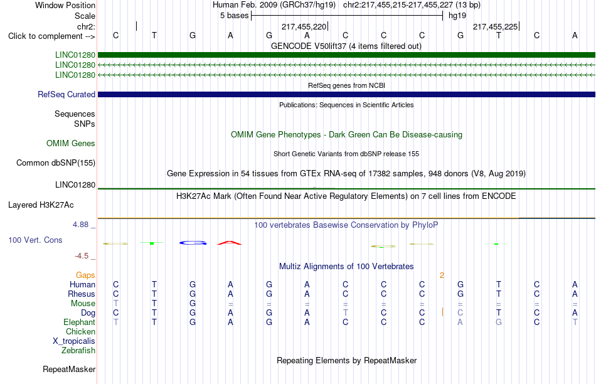Image resolution: width=596 pixels, height=384 pixels.
Task: Open 'Short Genetic Variants from dbSNP release 155'
Action: pos(346,154)
